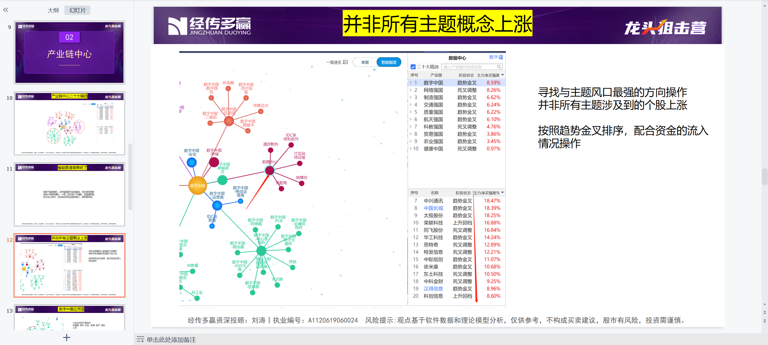The image size is (768, 345).
Task: Click the text 寻找与主题风口最强的方向操作
Action: pyautogui.click(x=612, y=92)
